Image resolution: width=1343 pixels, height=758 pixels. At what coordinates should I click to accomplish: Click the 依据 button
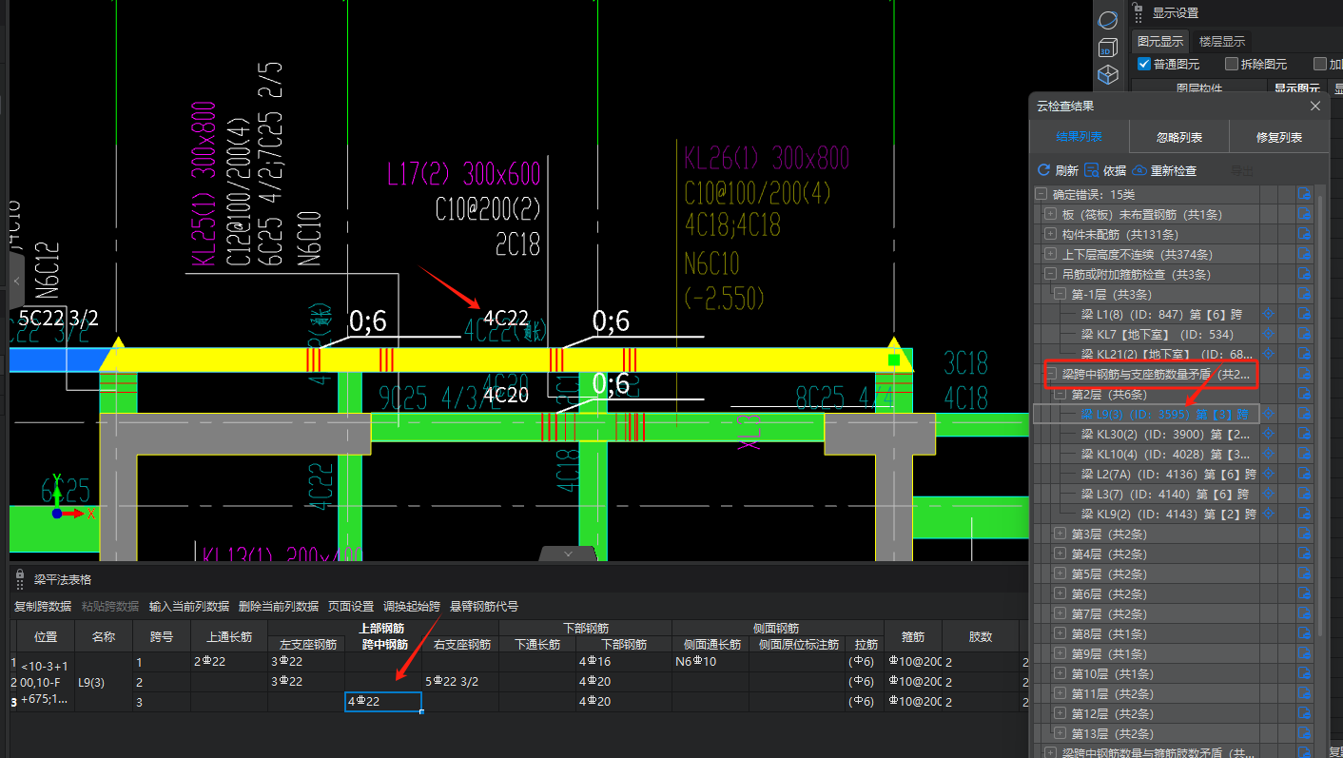click(1105, 170)
